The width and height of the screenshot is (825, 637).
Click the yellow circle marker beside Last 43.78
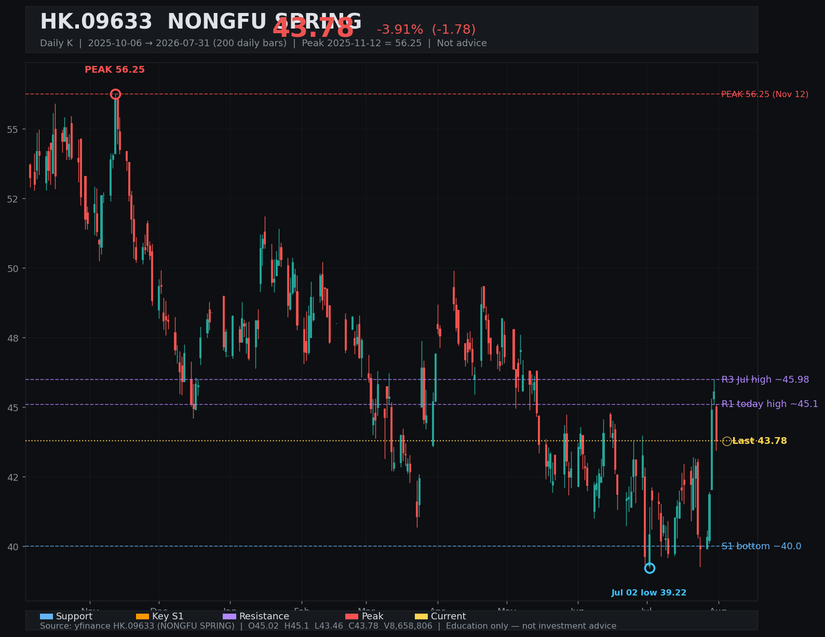[727, 441]
